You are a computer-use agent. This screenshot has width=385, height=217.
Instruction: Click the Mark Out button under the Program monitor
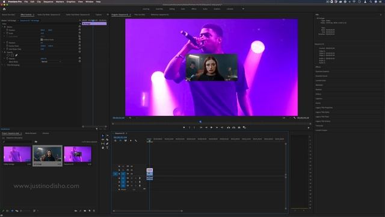(x=194, y=127)
